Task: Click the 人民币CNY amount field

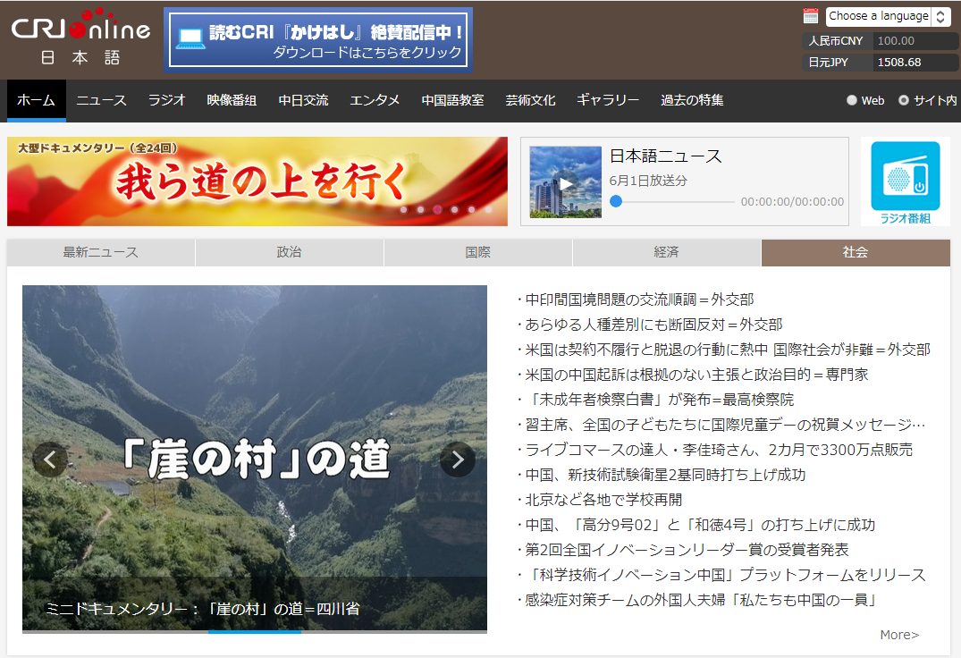Action: [915, 41]
